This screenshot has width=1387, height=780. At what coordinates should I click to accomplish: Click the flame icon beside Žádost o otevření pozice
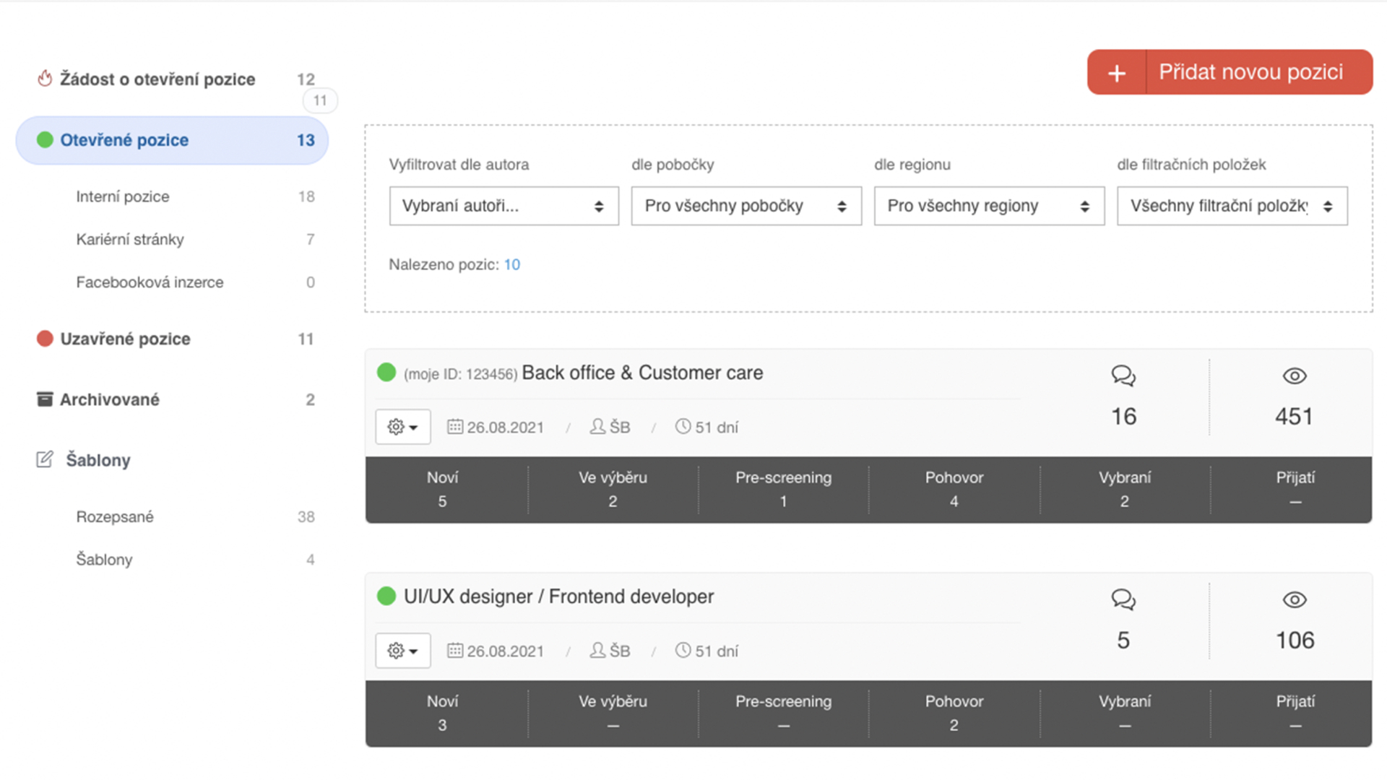tap(45, 78)
